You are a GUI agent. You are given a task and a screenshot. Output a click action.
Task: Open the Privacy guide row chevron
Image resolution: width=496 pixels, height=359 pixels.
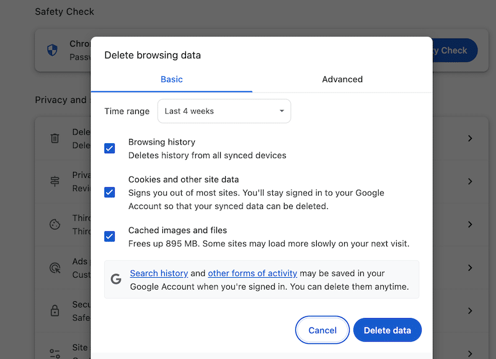470,181
